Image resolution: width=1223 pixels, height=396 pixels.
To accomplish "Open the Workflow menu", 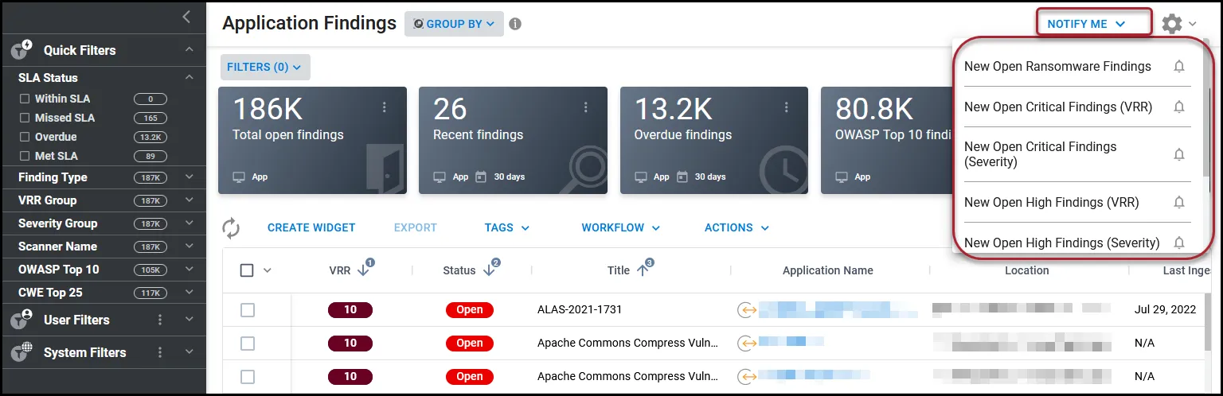I will (x=621, y=227).
